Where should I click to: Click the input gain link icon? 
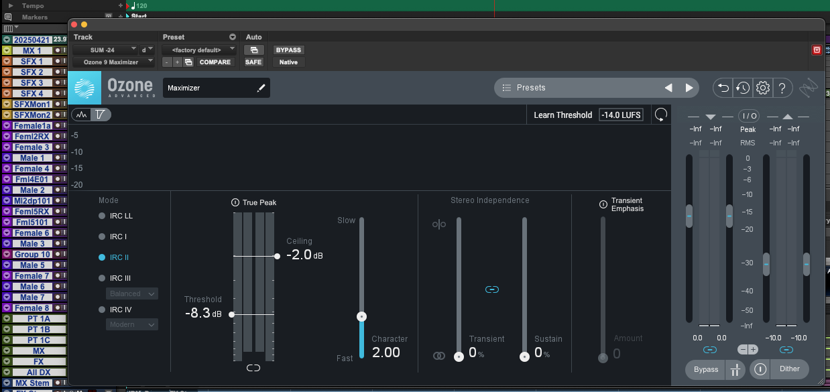pyautogui.click(x=710, y=350)
